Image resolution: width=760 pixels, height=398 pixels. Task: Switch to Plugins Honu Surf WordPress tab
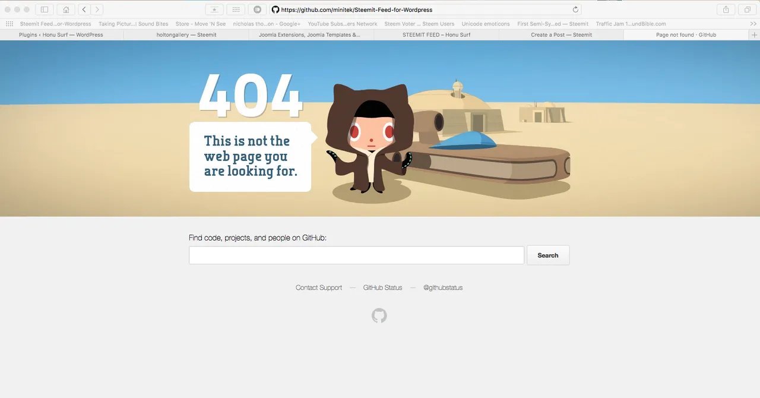[61, 35]
